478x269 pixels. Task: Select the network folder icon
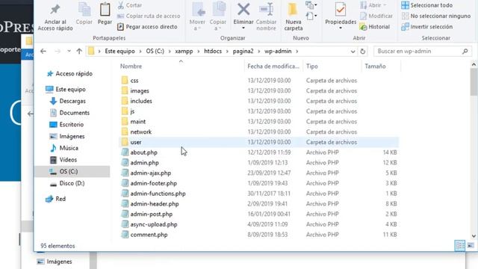pyautogui.click(x=125, y=132)
